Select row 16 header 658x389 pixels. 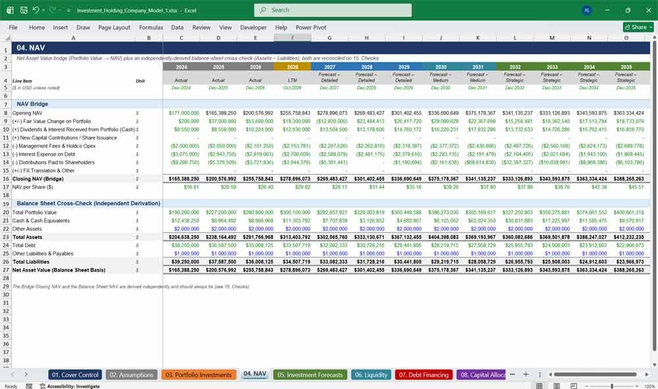6,179
